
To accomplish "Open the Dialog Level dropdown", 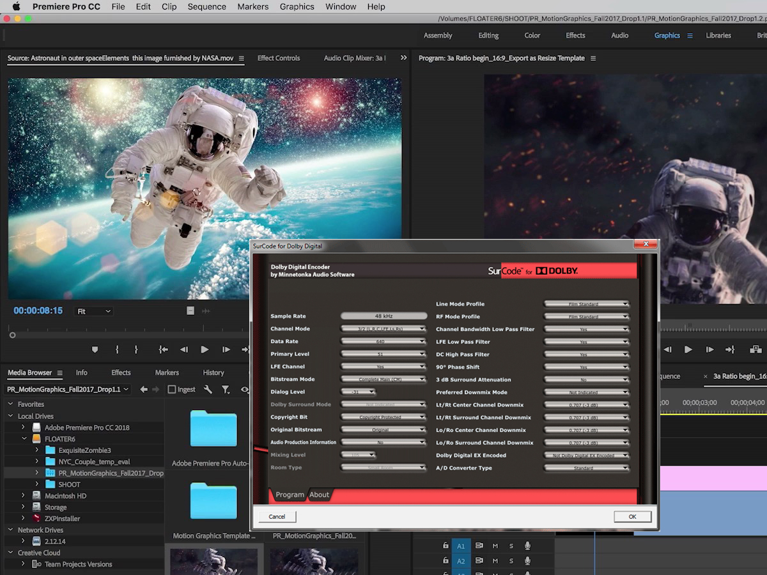I will click(x=359, y=392).
